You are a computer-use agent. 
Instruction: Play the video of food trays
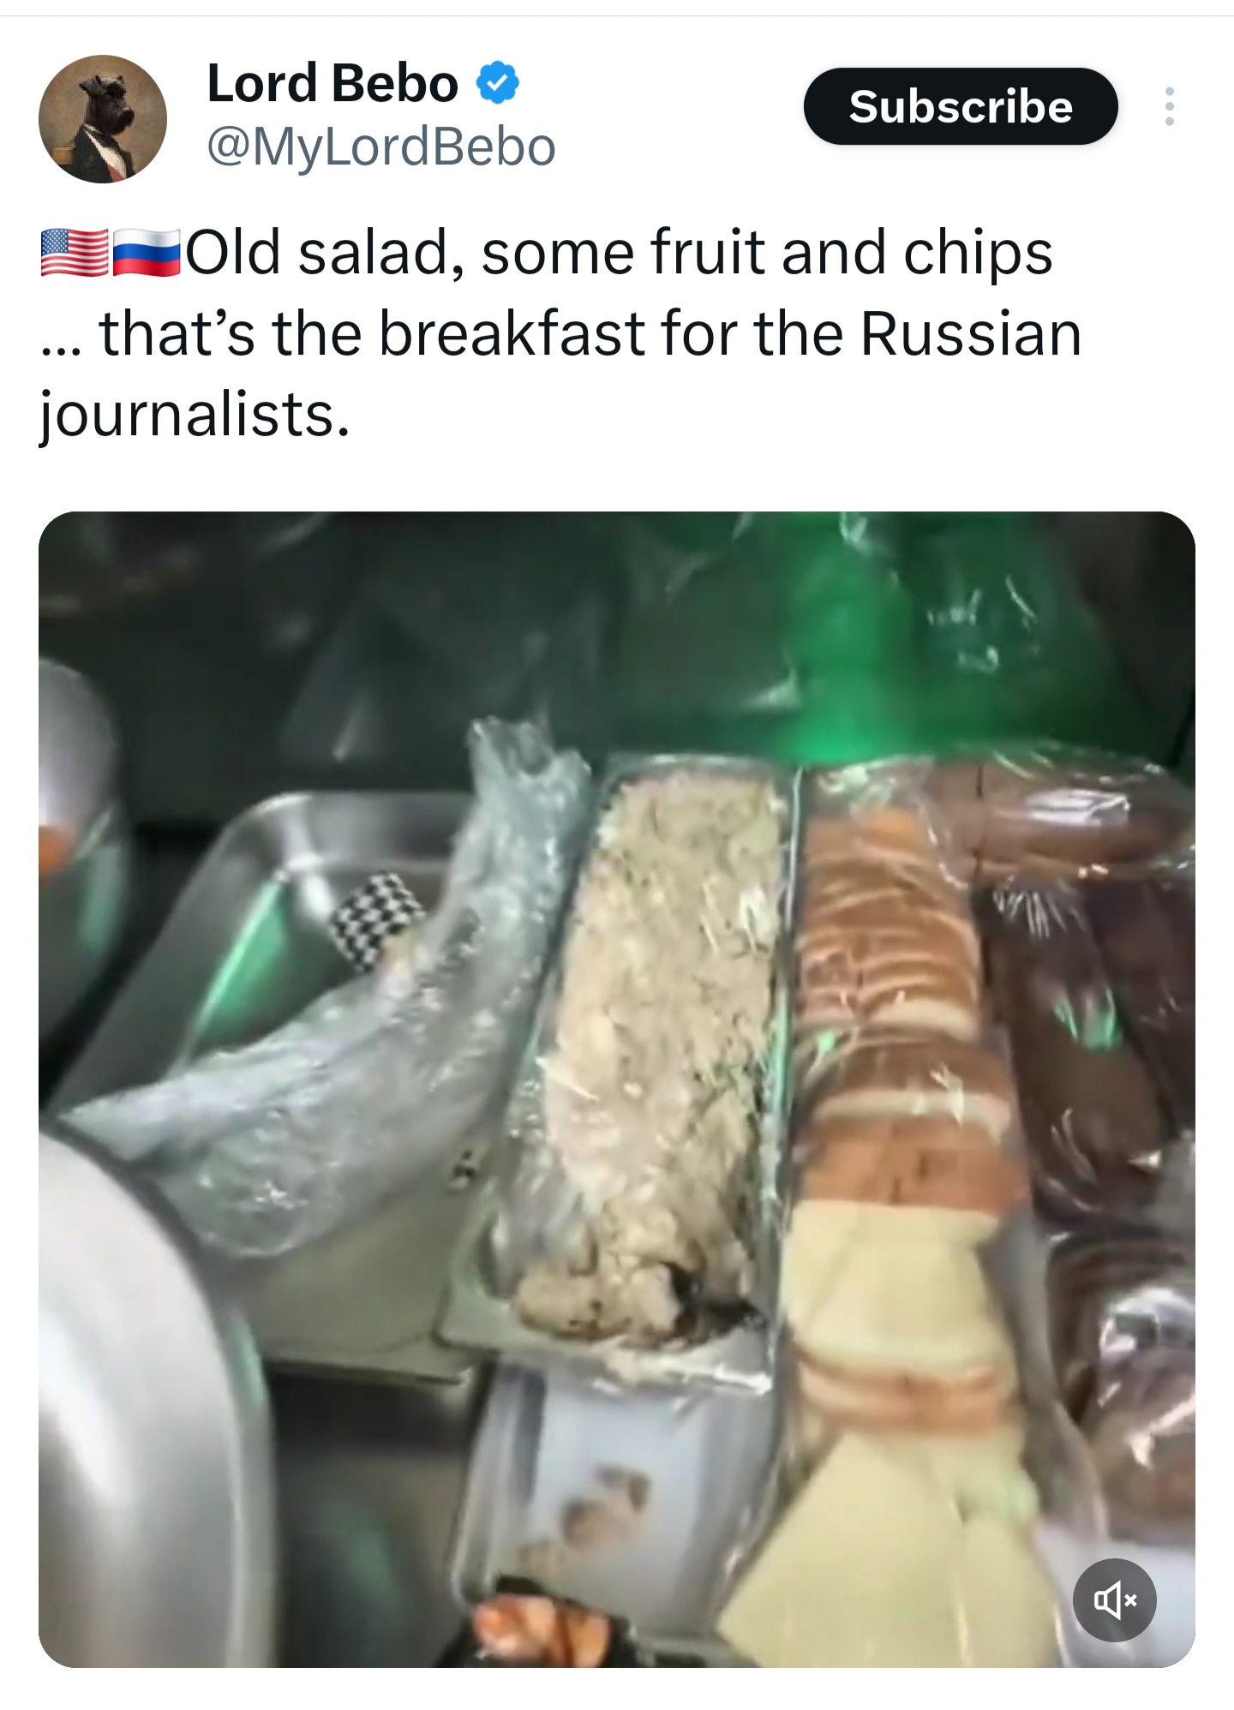coord(617,1089)
